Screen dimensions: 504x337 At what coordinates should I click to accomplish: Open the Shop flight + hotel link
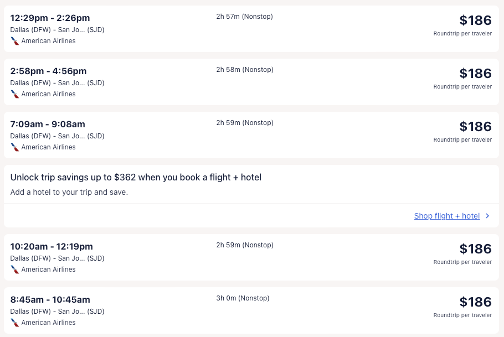pos(446,216)
